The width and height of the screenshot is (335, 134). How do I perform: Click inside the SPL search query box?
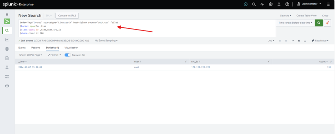click(x=147, y=28)
